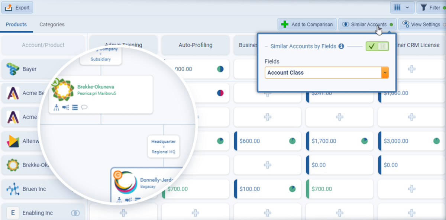
Task: Click the Add to Comparison button
Action: point(307,24)
